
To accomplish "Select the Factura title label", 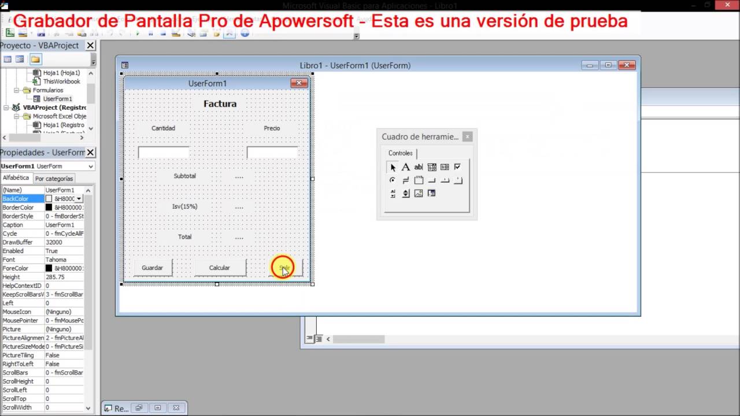I will 220,104.
